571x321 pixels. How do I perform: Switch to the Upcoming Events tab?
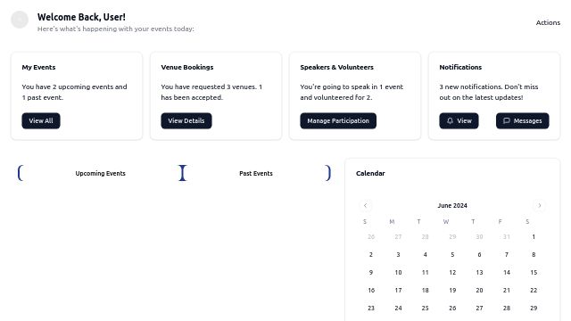pyautogui.click(x=101, y=173)
